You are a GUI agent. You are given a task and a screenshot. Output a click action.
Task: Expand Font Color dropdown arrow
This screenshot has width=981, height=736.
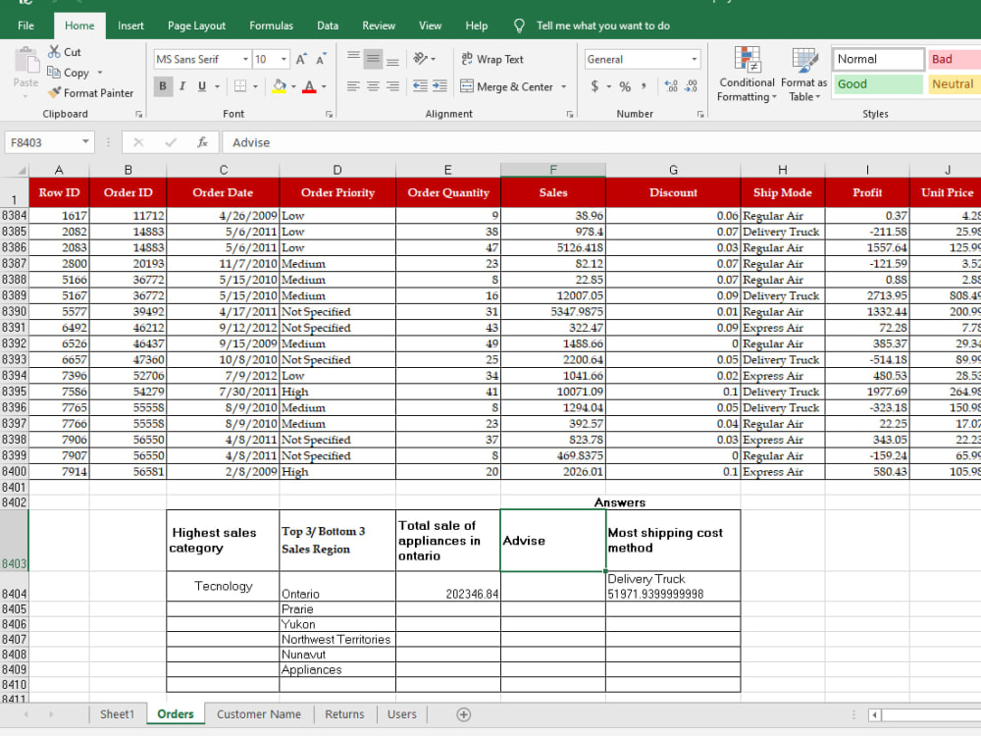tap(324, 86)
